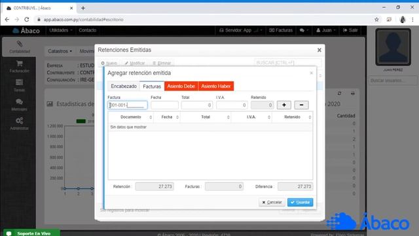Open the Utilidades dropdown menu

[x=61, y=30]
